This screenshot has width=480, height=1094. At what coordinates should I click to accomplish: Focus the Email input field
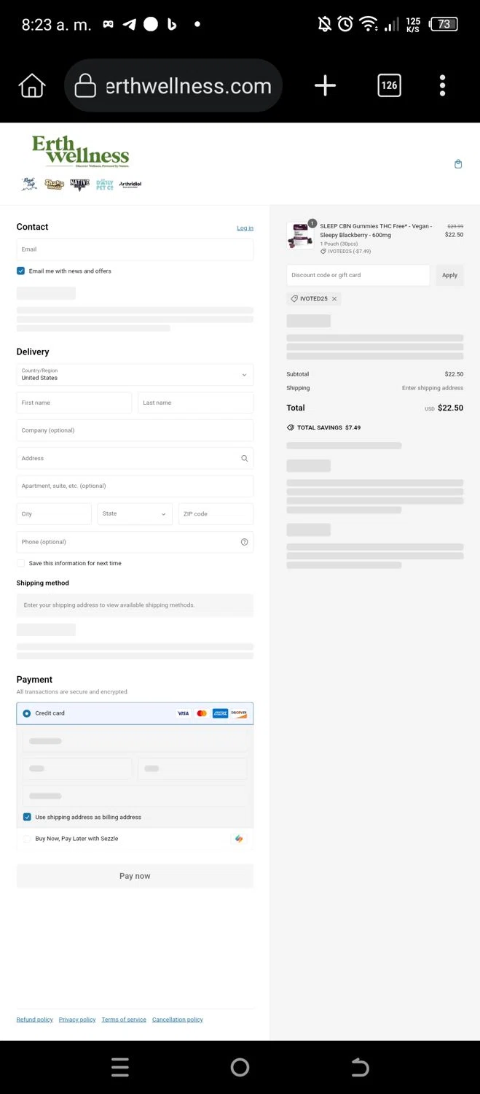point(135,249)
